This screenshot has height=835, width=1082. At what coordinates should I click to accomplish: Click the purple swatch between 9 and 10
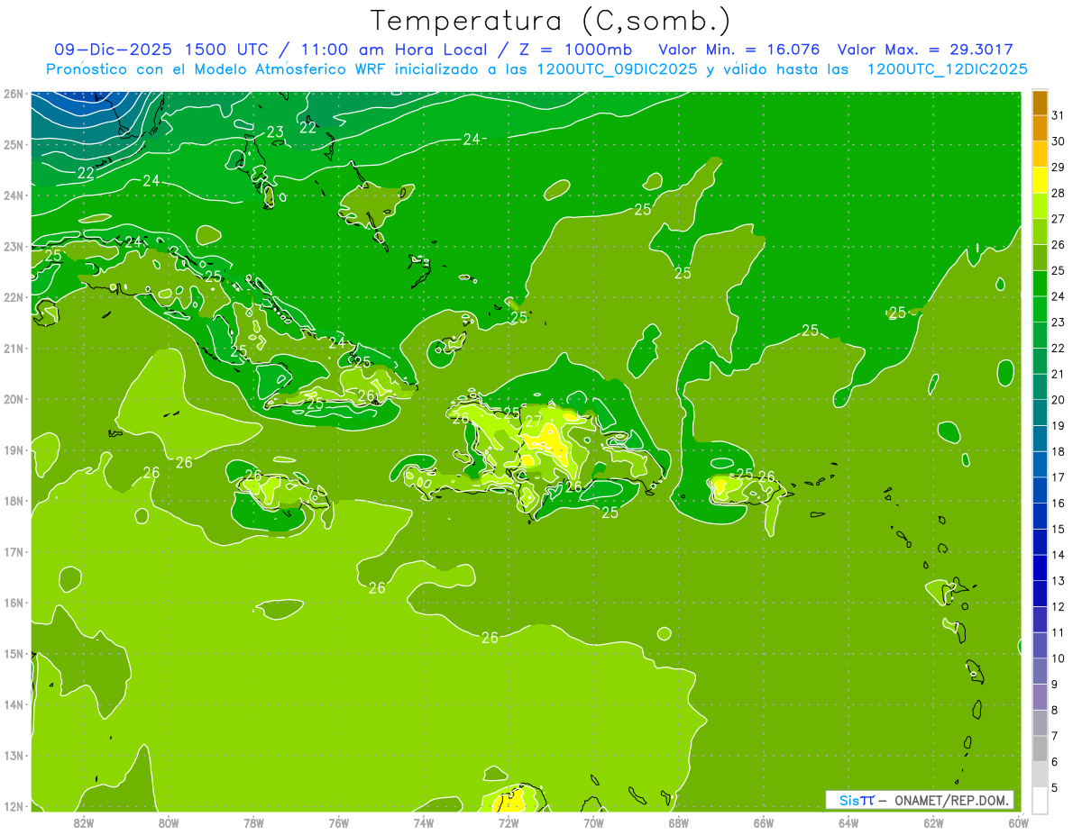click(1040, 671)
